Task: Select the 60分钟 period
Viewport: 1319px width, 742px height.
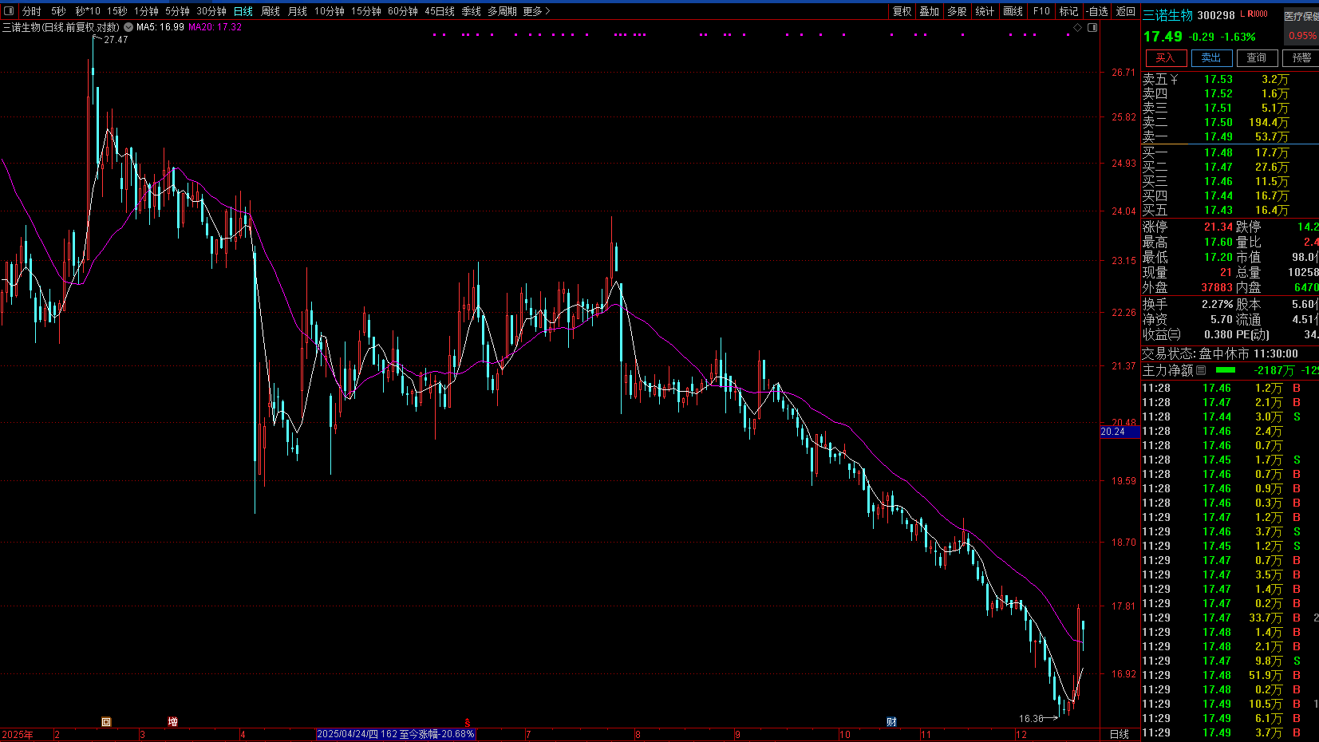Action: (x=403, y=11)
